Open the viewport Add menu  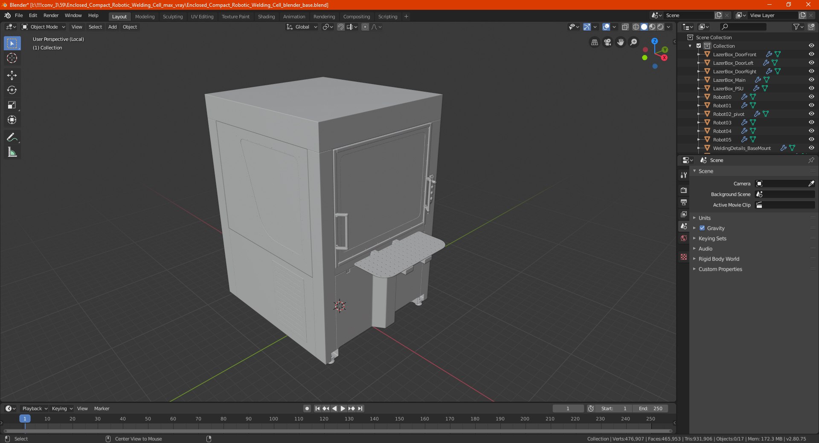click(112, 27)
